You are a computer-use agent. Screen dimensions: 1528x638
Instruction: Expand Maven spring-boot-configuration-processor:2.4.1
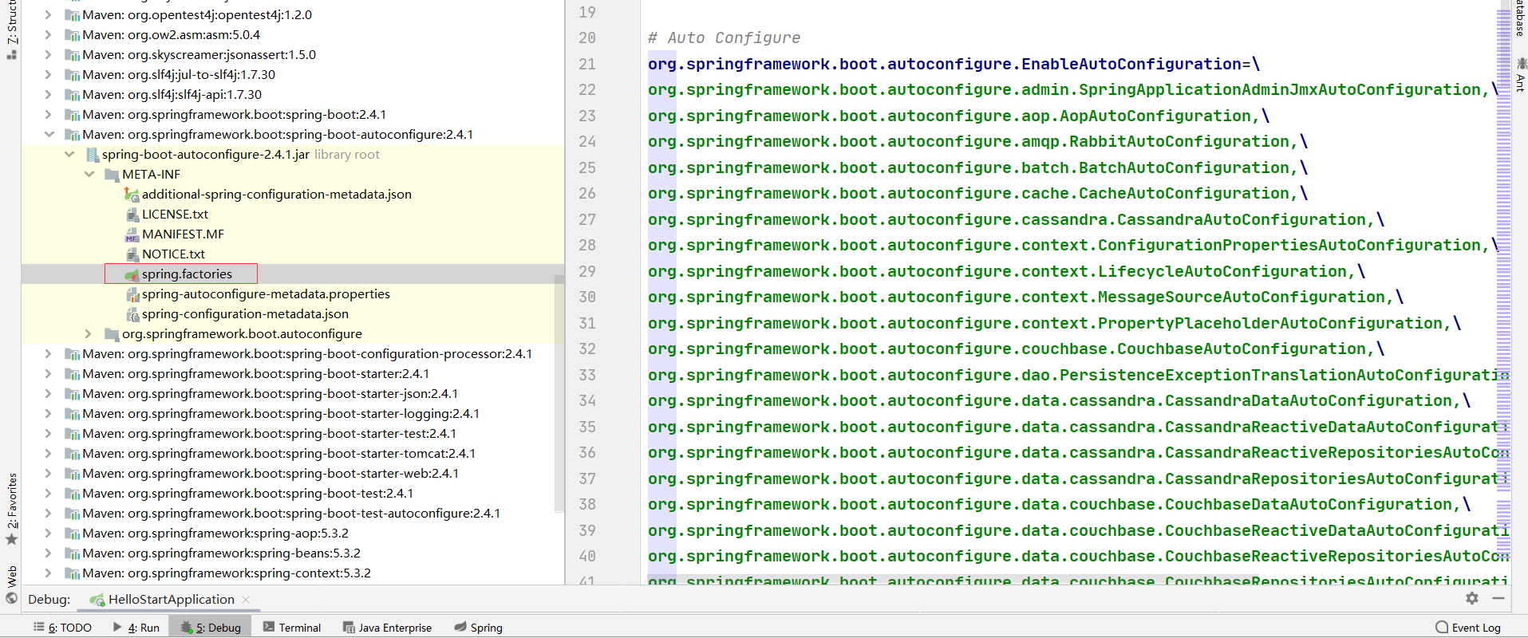49,354
